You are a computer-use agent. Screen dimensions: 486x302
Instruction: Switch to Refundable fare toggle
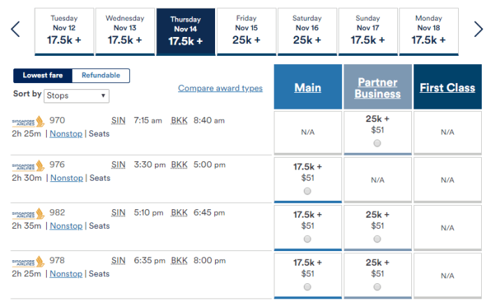(x=101, y=75)
